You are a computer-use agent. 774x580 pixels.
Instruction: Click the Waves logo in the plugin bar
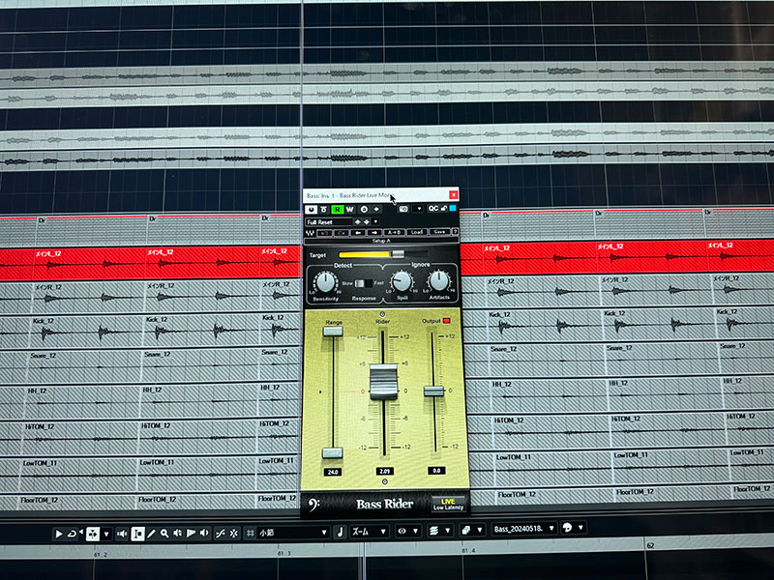310,232
